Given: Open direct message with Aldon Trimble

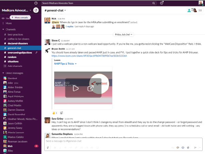Looking at the screenshot, I should (x=15, y=87).
